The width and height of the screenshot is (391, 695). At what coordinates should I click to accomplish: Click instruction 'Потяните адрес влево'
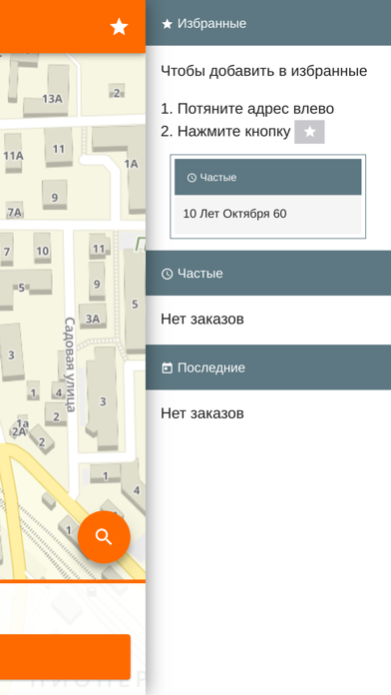[x=255, y=109]
